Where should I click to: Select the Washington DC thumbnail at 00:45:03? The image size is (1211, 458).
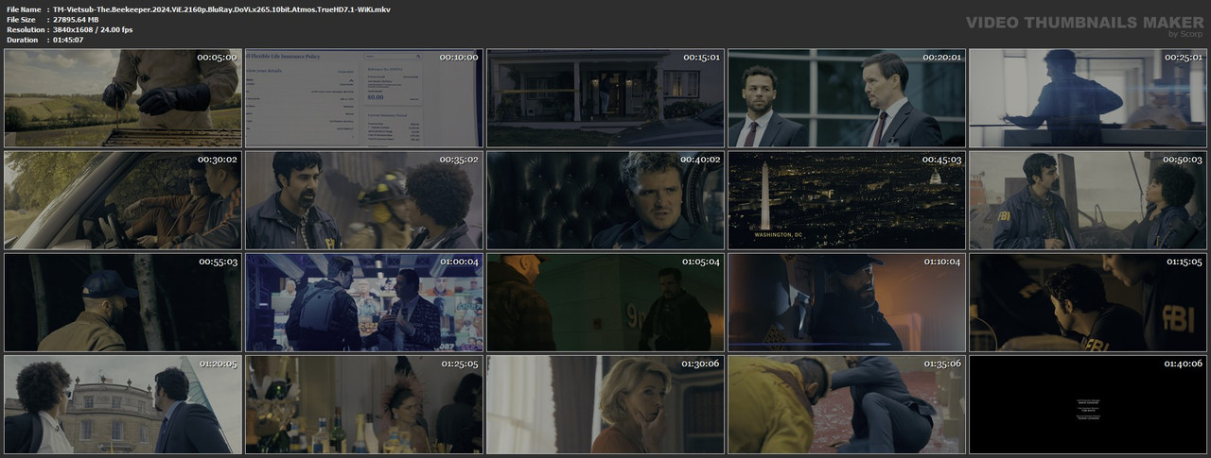coord(846,200)
